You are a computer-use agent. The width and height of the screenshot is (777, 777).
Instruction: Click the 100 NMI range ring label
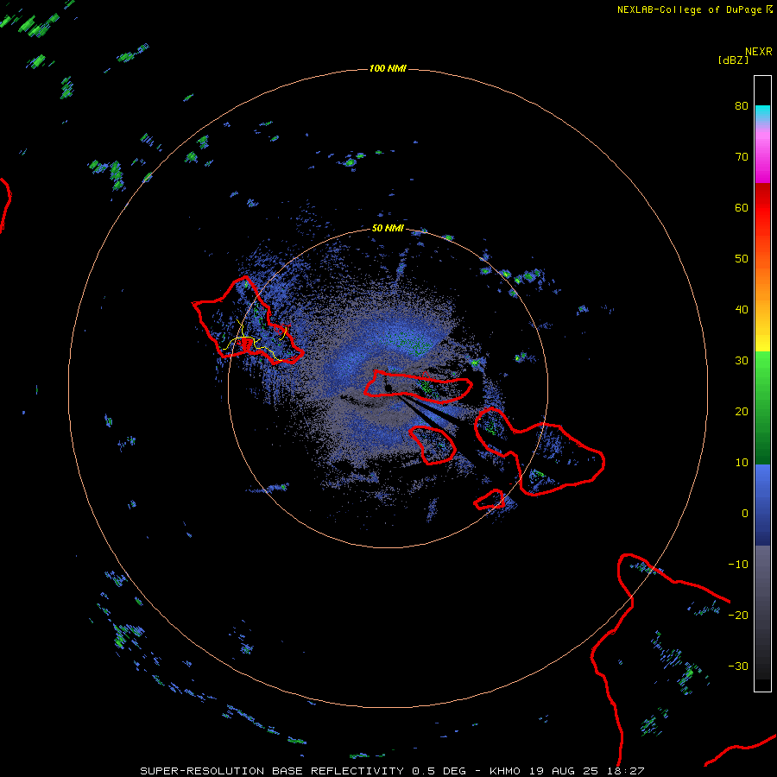pos(388,68)
